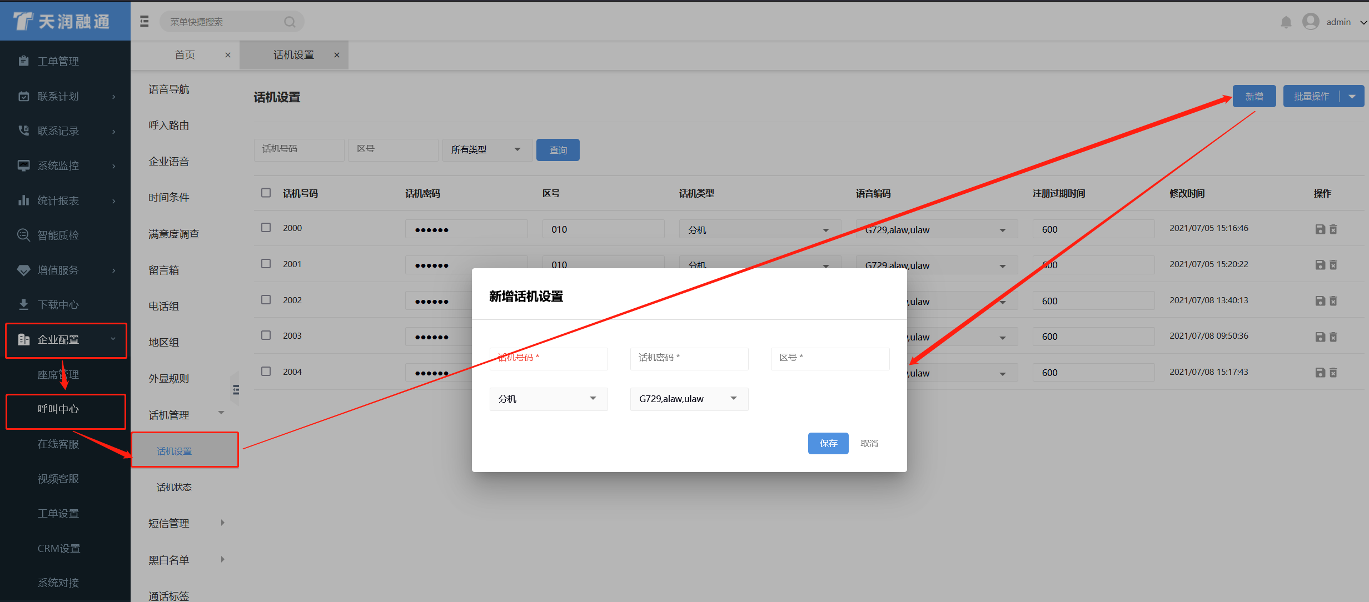Click delete icon for extension 2002 row
This screenshot has width=1369, height=602.
tap(1333, 301)
